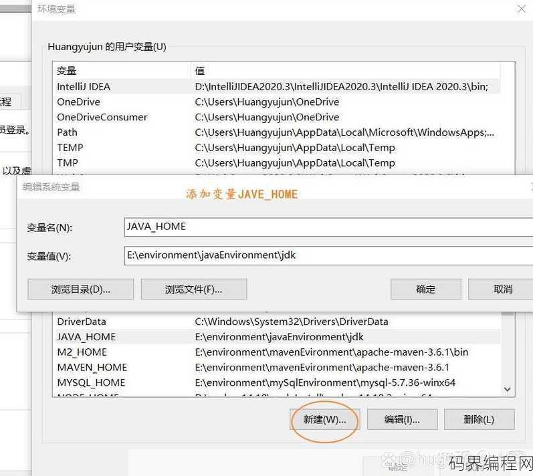Screen dimensions: 533x476
Task: Click the 值 column header in user variables
Action: click(345, 71)
